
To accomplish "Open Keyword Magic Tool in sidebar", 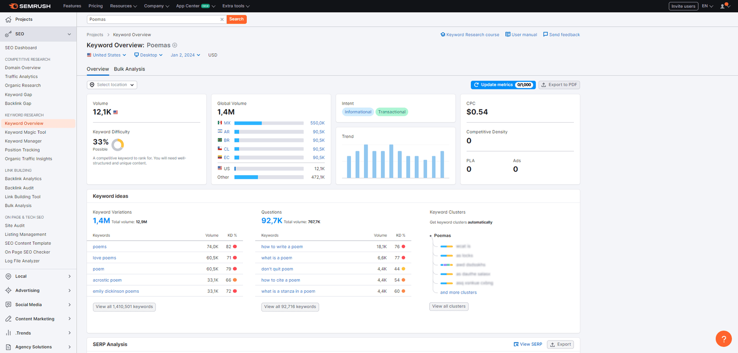I will coord(25,132).
